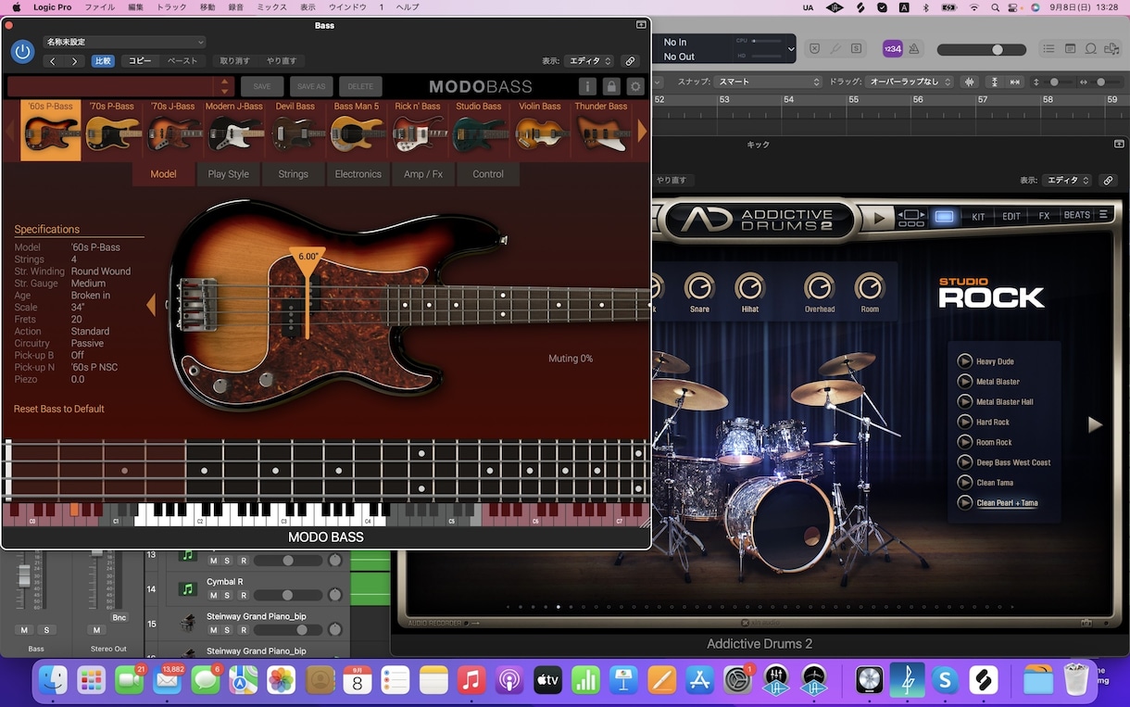Step preset with up/down arrows in MODO BASS
This screenshot has height=707, width=1130.
point(224,86)
